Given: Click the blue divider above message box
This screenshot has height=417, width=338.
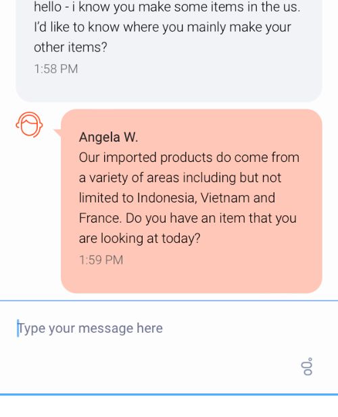Looking at the screenshot, I should (169, 300).
